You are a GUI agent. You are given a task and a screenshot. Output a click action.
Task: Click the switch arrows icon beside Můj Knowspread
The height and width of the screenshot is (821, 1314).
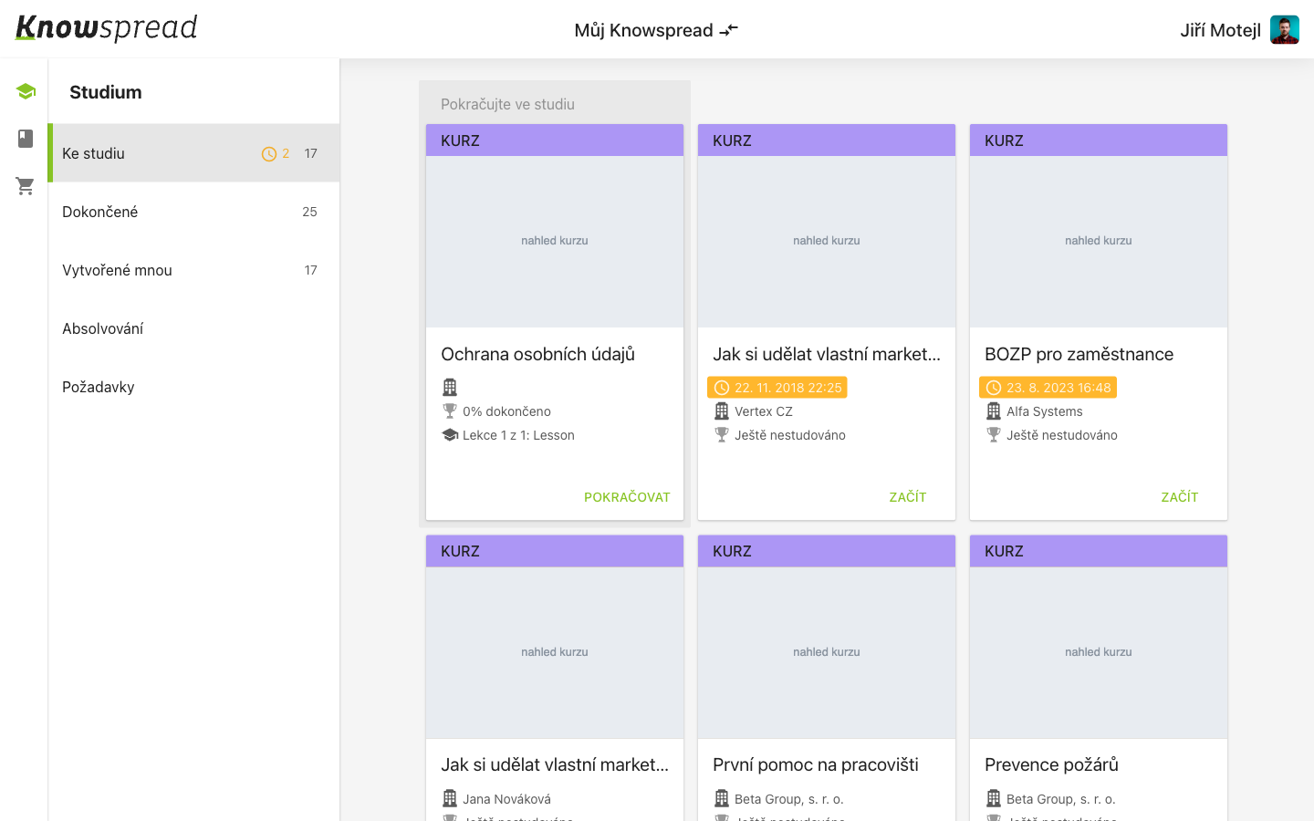tap(728, 30)
